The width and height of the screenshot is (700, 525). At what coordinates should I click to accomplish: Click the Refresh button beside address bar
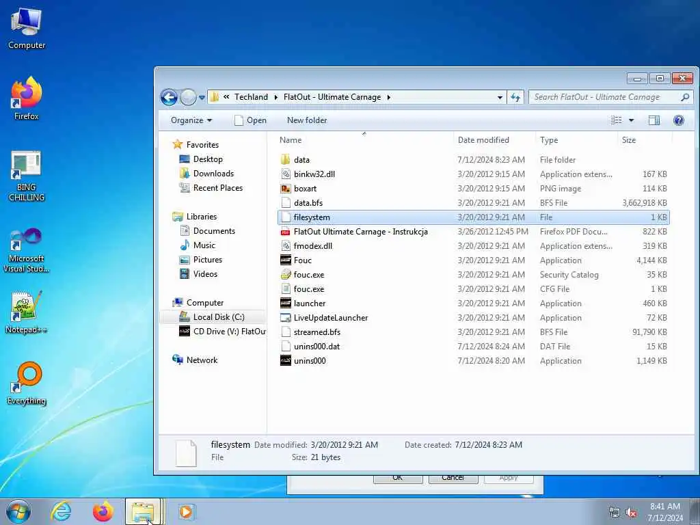[515, 97]
